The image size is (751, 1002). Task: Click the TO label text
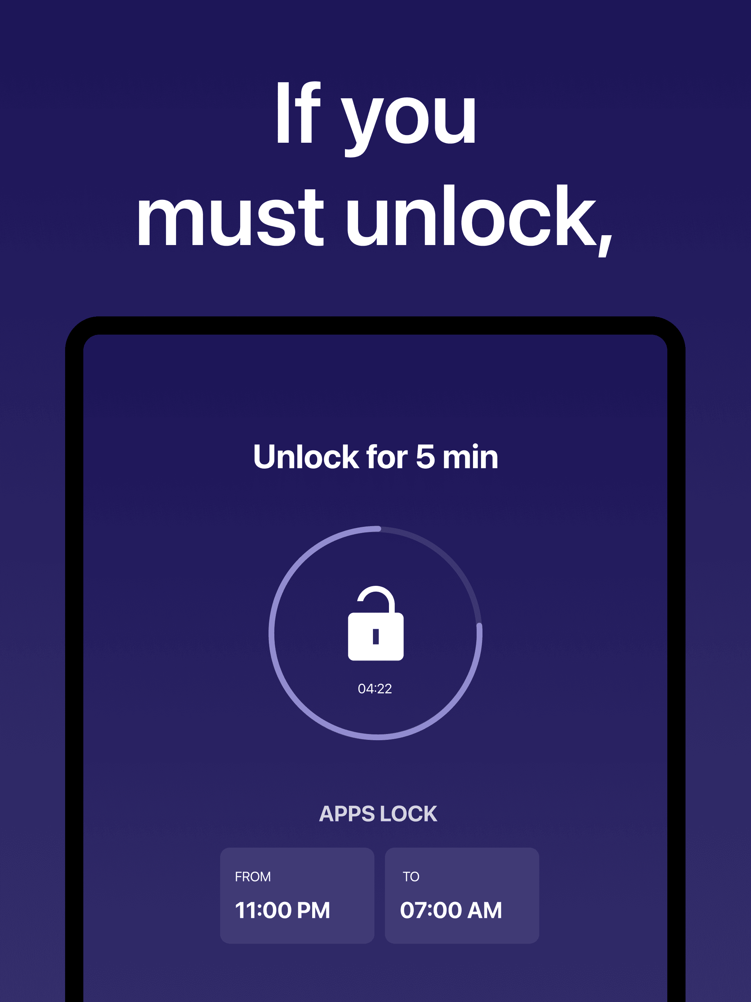coord(411,876)
